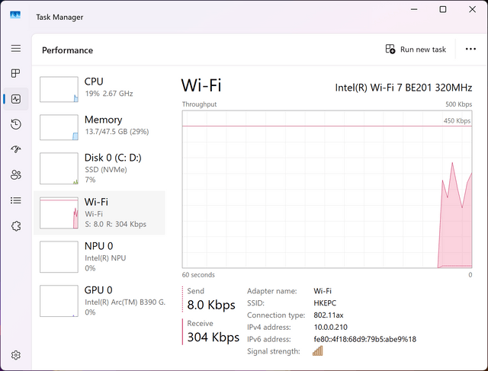
Task: Click the 500 Kbps scale label
Action: (x=458, y=104)
